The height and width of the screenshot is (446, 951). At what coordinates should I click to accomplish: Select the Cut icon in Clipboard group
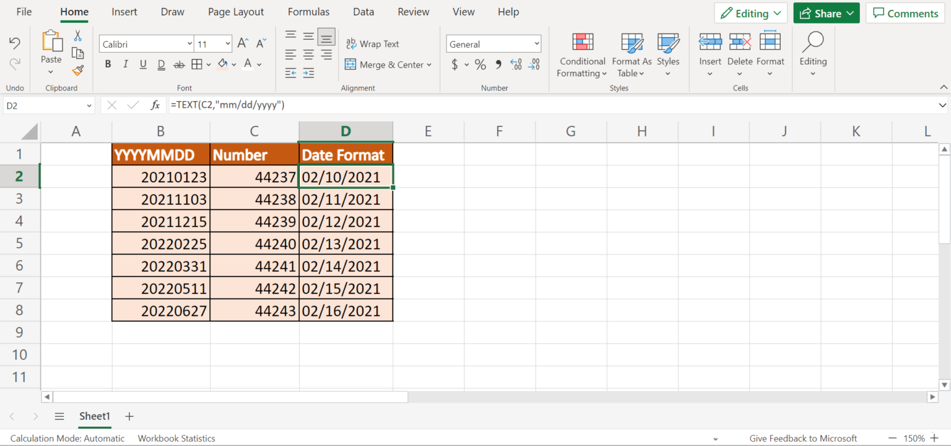(77, 36)
